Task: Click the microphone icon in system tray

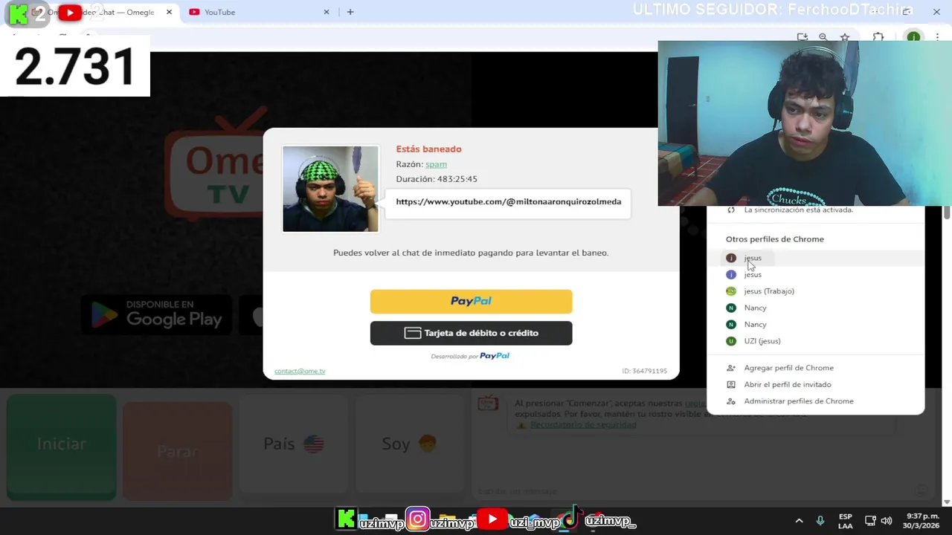Action: coord(820,521)
